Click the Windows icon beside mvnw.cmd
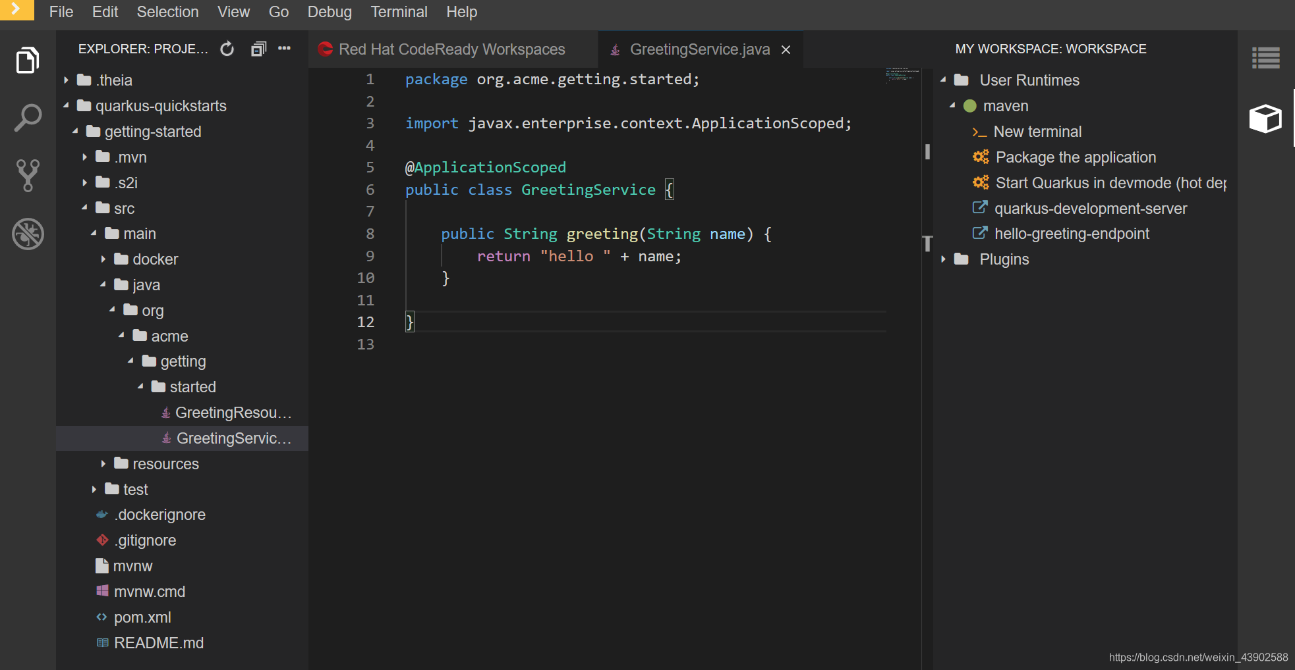 click(102, 591)
